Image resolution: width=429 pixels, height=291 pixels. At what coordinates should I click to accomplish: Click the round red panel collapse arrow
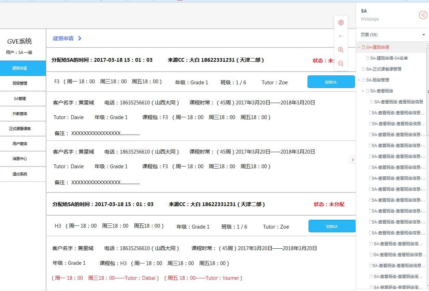click(x=352, y=160)
